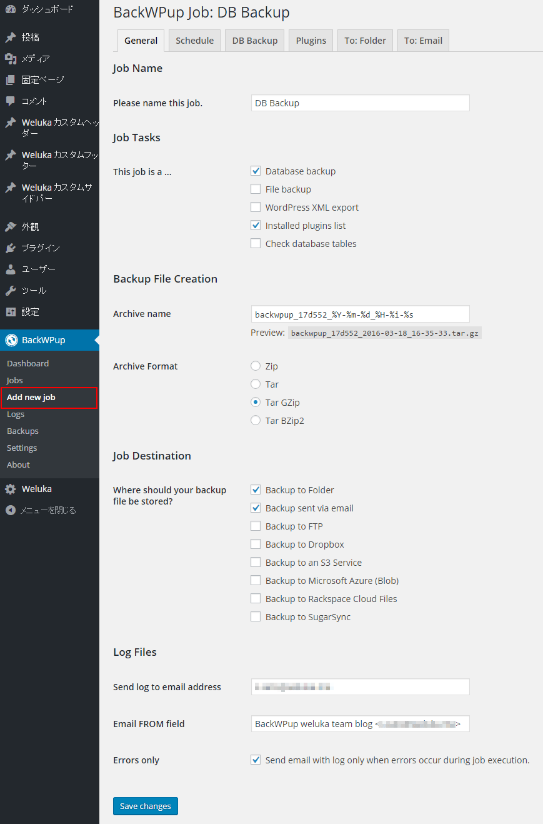Select the Tar GZip archive format

(x=256, y=402)
